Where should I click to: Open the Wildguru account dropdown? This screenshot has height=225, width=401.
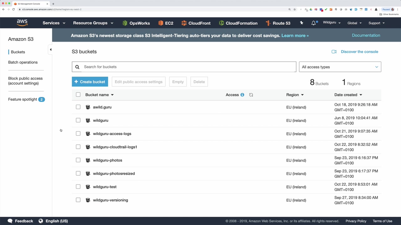(331, 23)
